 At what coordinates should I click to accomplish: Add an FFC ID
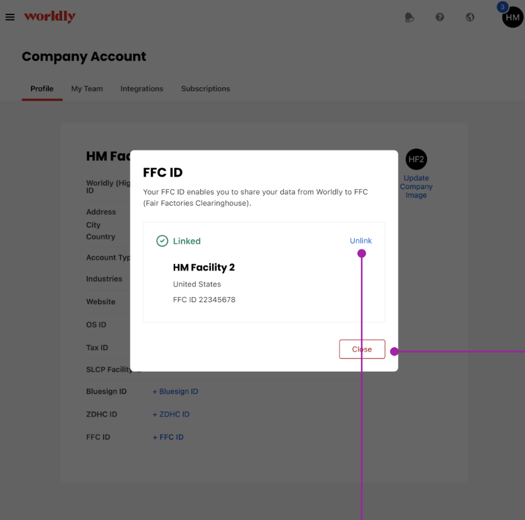[168, 436]
